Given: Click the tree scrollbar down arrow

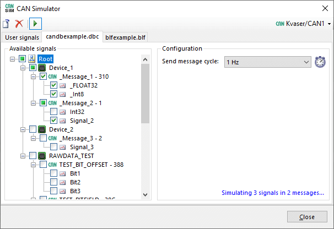Looking at the screenshot, I should [x=146, y=194].
